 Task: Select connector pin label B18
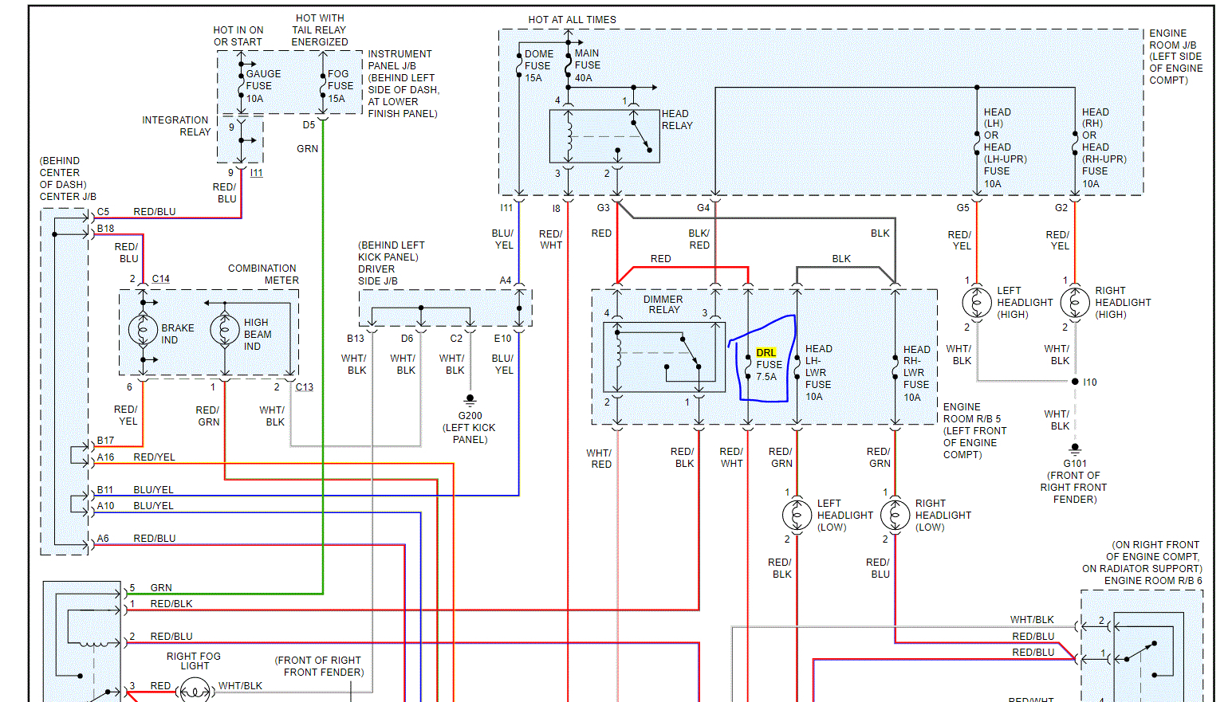(x=105, y=229)
